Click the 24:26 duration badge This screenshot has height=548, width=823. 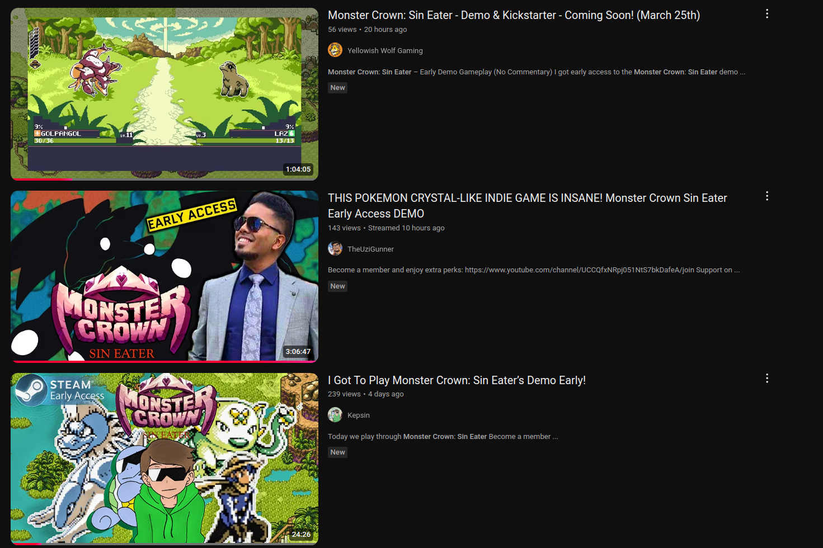(301, 534)
